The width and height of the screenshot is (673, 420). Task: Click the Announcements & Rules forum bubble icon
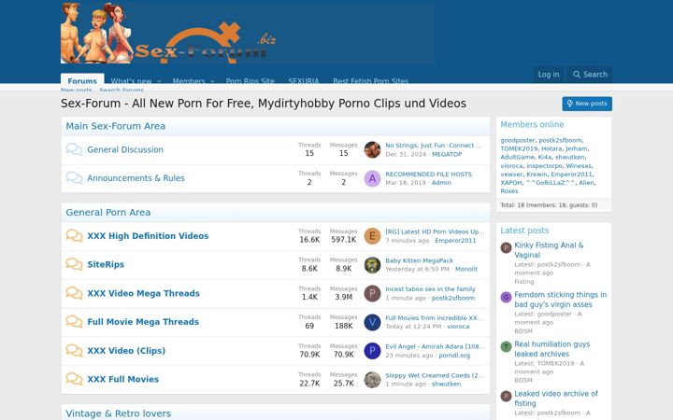point(74,178)
